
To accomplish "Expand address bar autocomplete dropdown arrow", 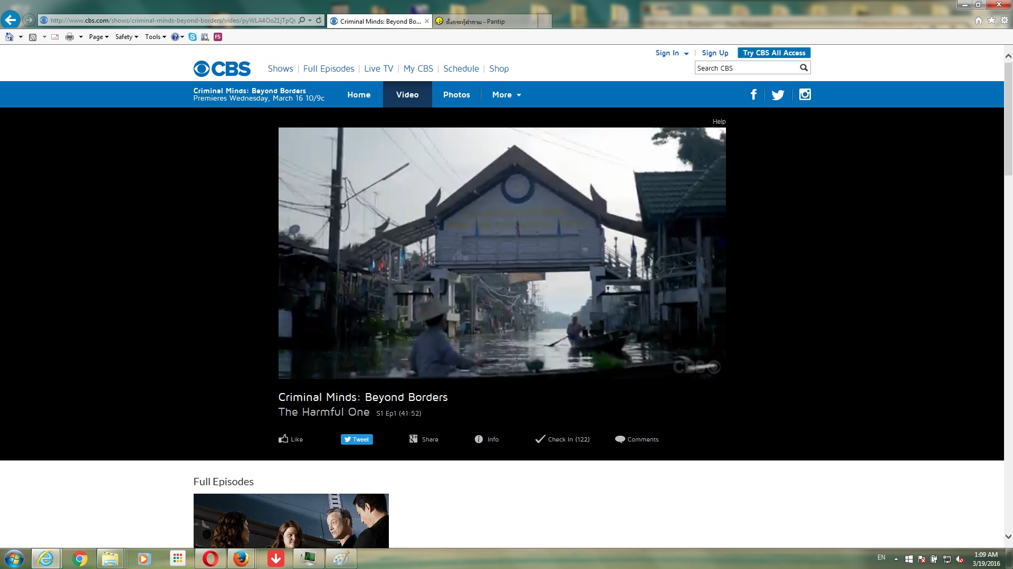I will point(310,20).
